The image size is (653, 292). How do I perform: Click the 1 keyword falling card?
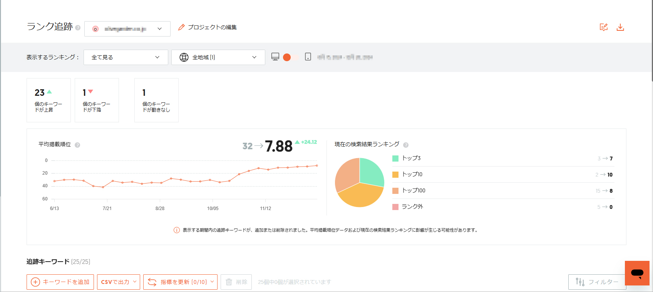pyautogui.click(x=97, y=100)
